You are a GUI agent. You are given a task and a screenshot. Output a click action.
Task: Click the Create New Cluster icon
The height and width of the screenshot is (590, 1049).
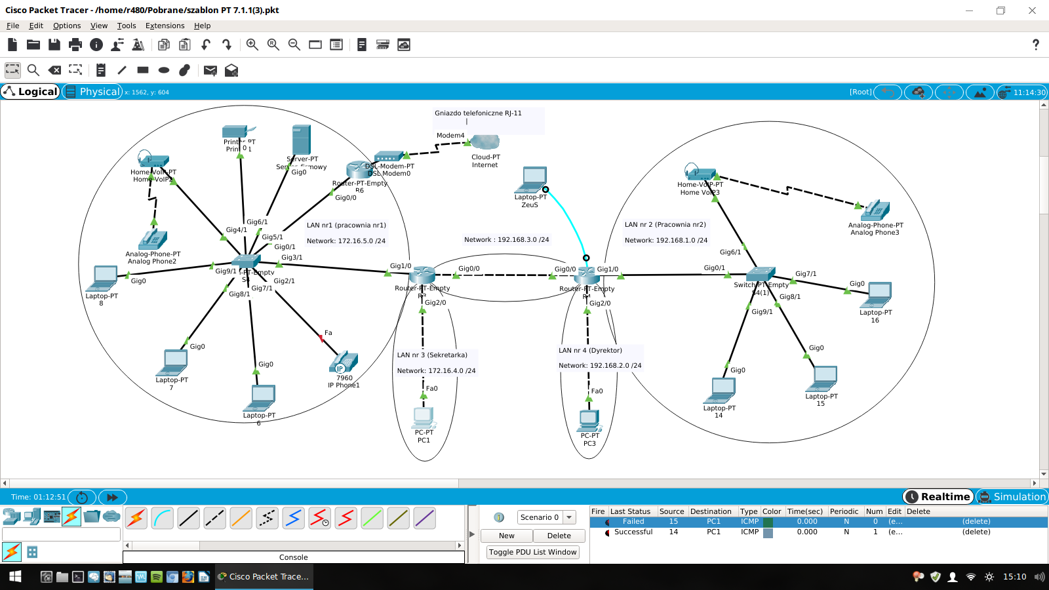click(x=919, y=92)
